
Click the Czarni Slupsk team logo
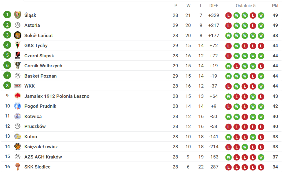click(x=17, y=55)
